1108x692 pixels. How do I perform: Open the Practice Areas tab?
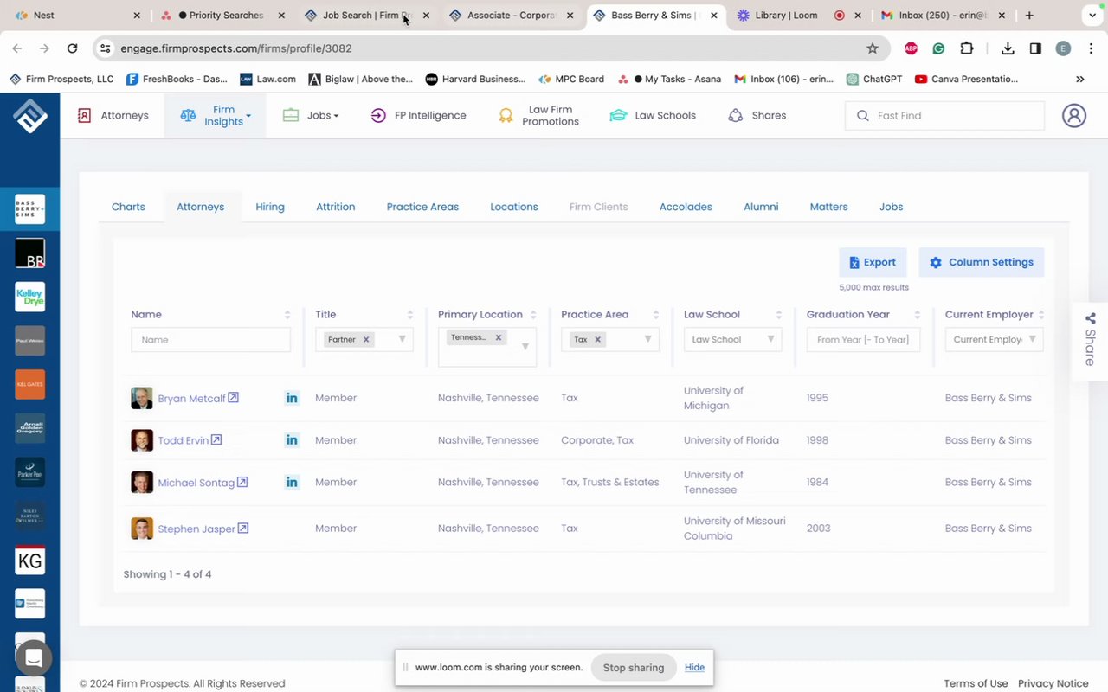[422, 207]
